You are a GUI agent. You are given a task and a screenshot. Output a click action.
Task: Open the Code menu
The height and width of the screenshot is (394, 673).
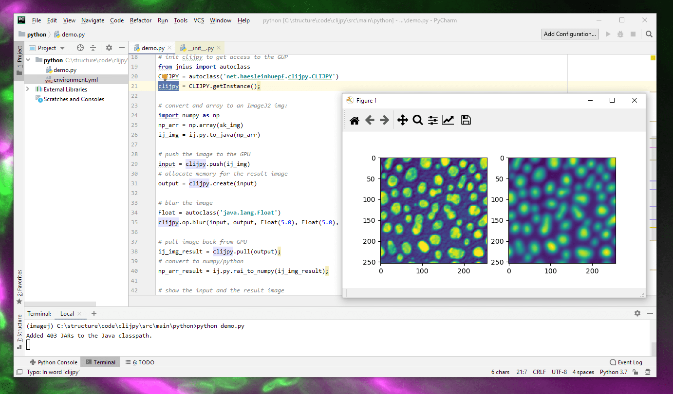coord(117,20)
